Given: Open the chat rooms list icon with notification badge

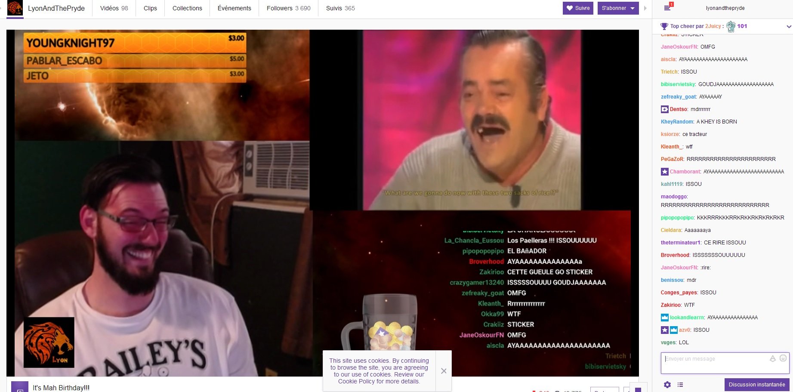Looking at the screenshot, I should tap(668, 7).
